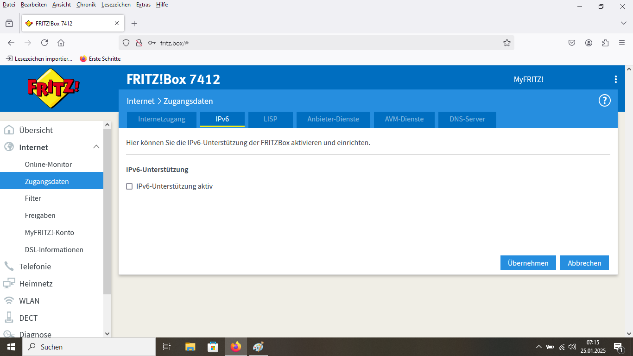Go to the browser home page
Image resolution: width=633 pixels, height=356 pixels.
(61, 43)
